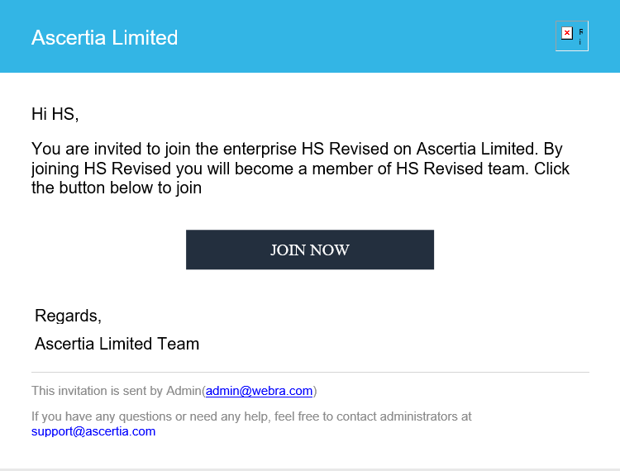The image size is (620, 471).
Task: Click the "Ascertia Limited Team" signature
Action: coord(117,344)
